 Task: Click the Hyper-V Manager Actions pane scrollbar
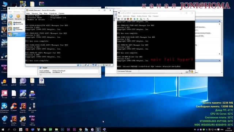point(222,38)
